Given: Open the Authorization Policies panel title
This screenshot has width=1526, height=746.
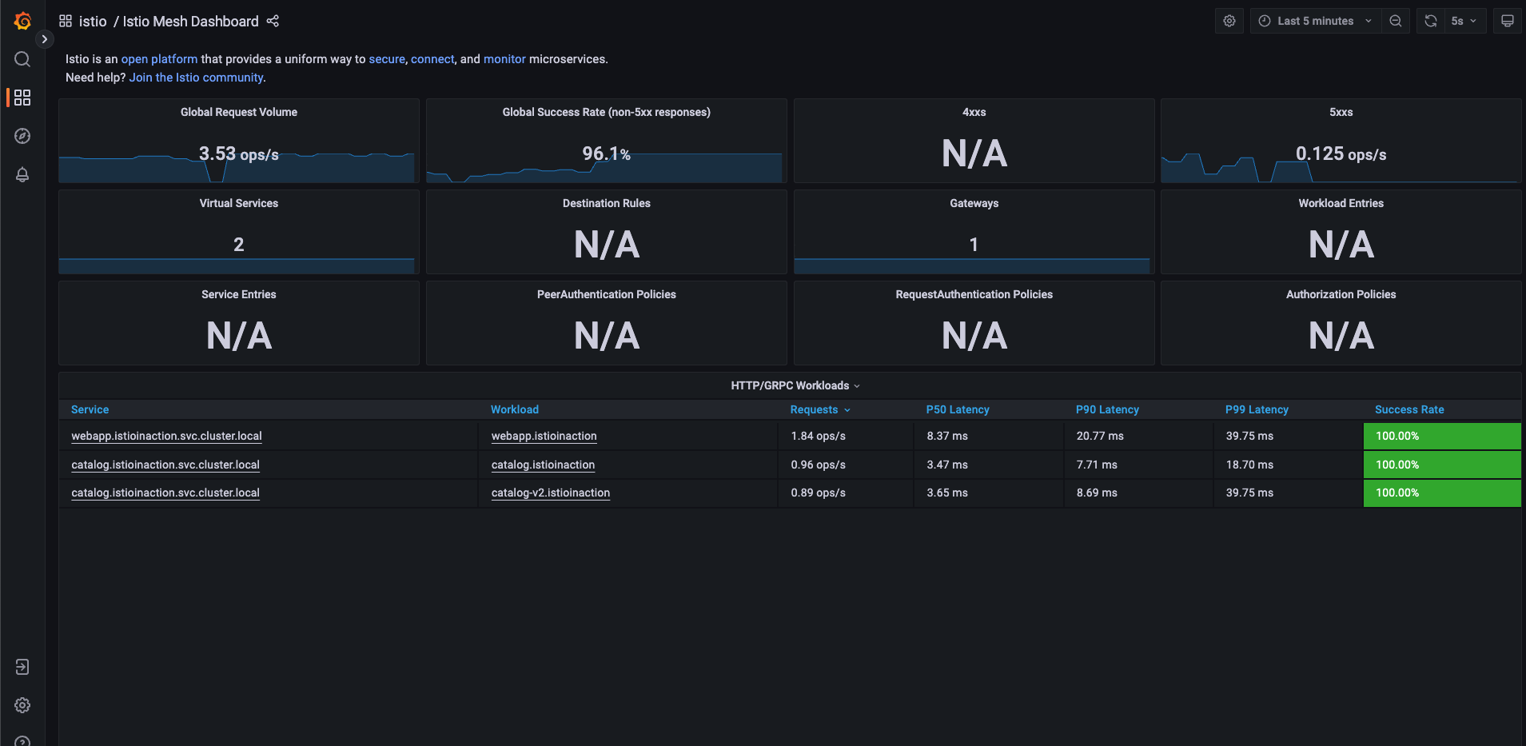Looking at the screenshot, I should 1341,294.
